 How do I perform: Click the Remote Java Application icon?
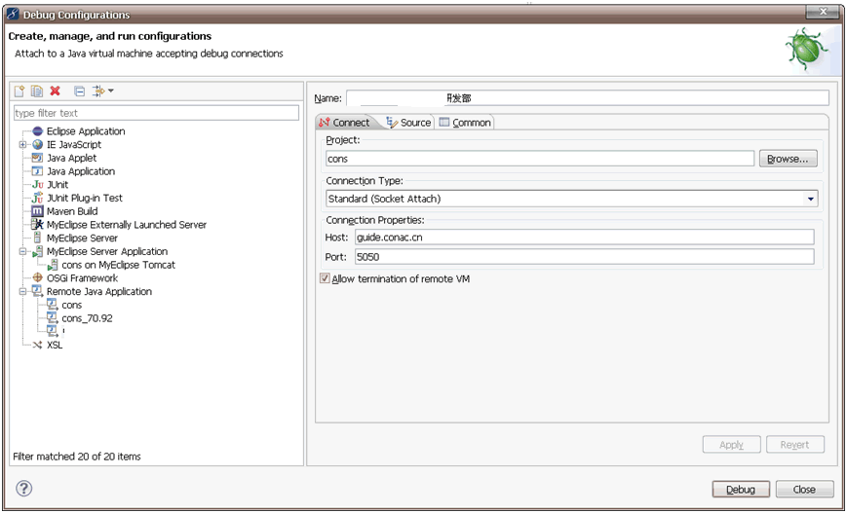[37, 291]
